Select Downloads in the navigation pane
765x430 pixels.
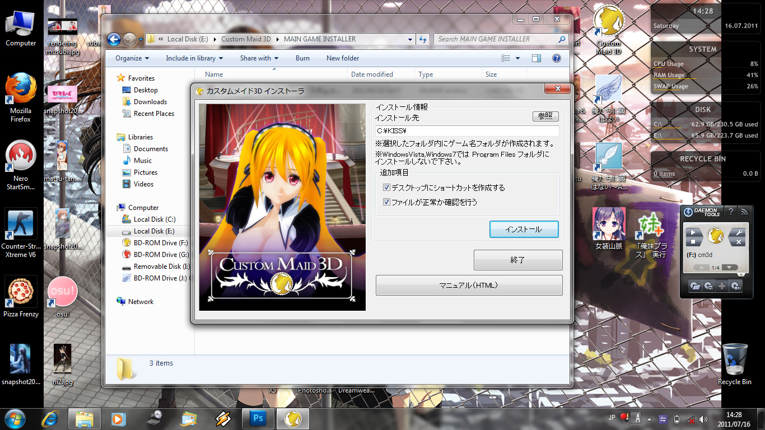(x=144, y=102)
